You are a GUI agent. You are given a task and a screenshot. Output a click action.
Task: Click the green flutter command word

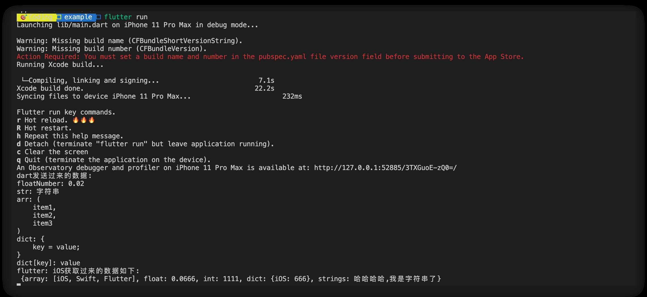(118, 17)
